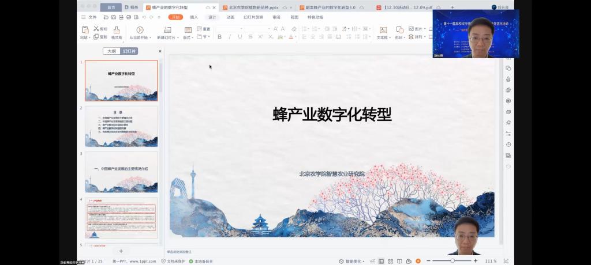Click the Cut (剪切) scissors icon
The image size is (591, 265).
pos(96,29)
